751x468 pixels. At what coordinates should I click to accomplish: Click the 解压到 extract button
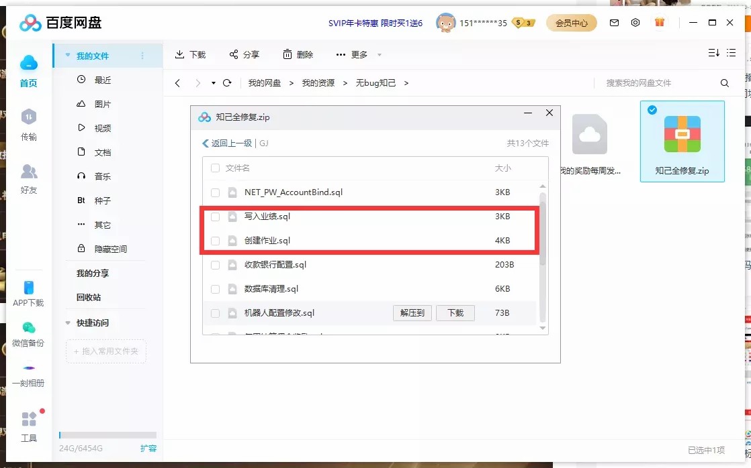(x=412, y=313)
